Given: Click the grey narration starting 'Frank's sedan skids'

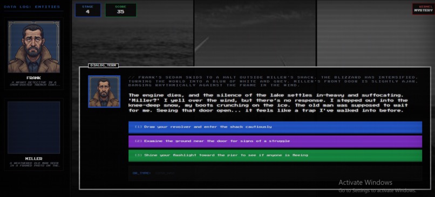Looking at the screenshot, I should (273, 81).
